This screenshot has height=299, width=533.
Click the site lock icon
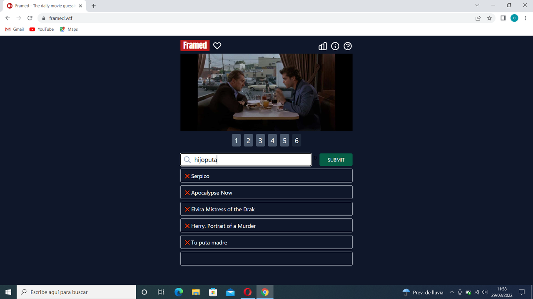click(43, 18)
